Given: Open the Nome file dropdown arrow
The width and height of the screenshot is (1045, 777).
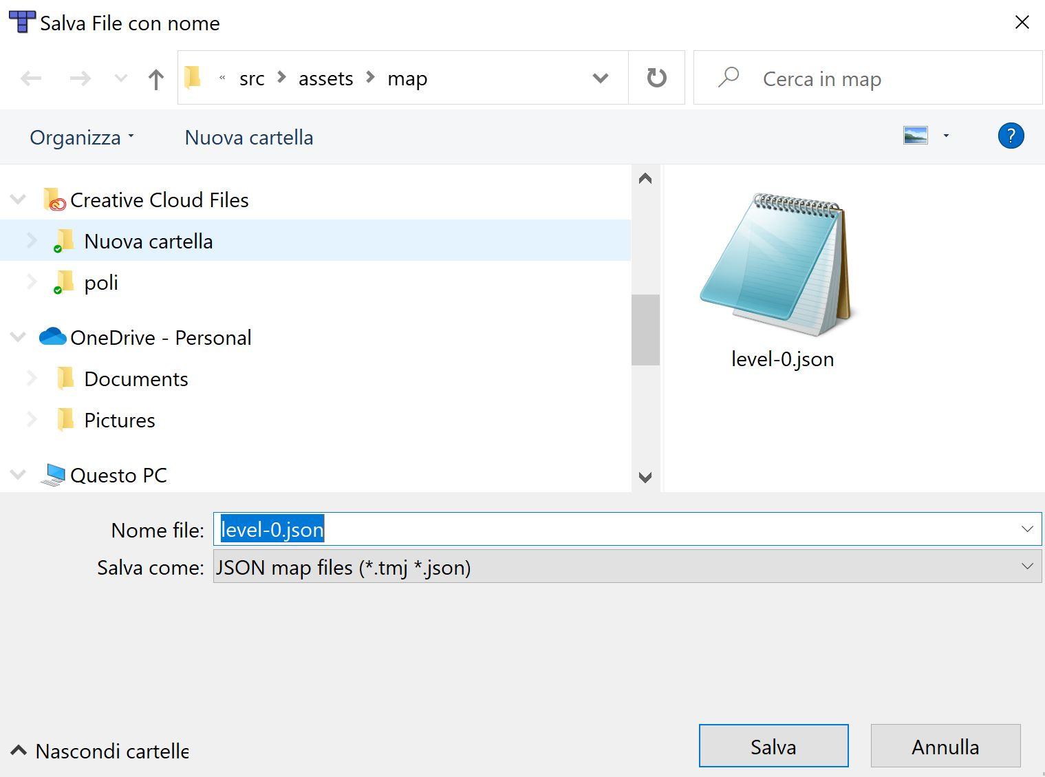Looking at the screenshot, I should pos(1027,529).
